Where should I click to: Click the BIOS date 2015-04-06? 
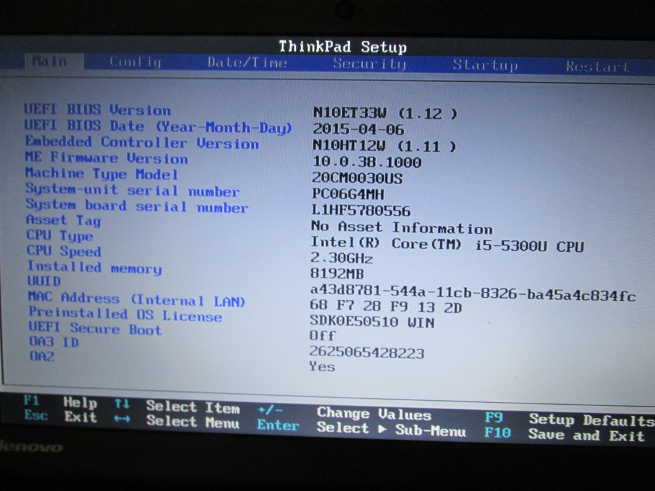click(358, 129)
